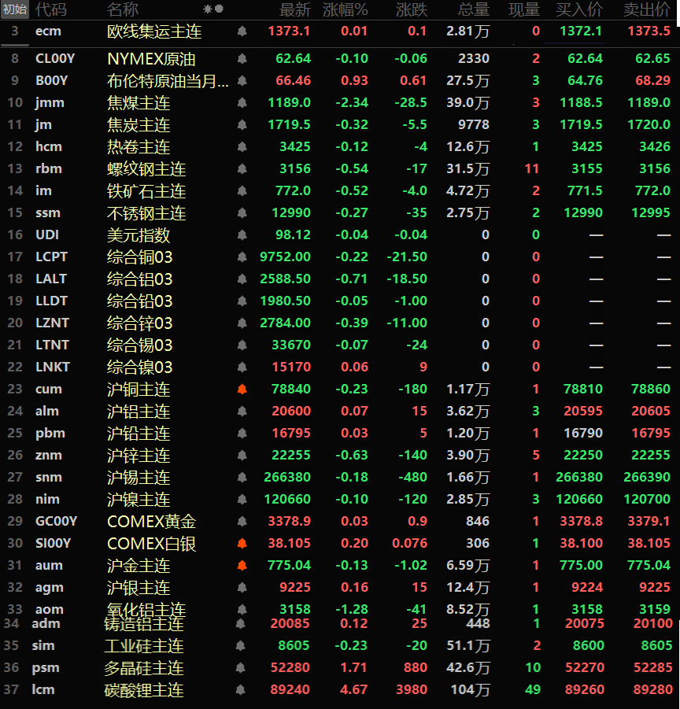This screenshot has height=709, width=680.
Task: Disable the active orange alert on 沪铜主连
Action: click(x=242, y=390)
